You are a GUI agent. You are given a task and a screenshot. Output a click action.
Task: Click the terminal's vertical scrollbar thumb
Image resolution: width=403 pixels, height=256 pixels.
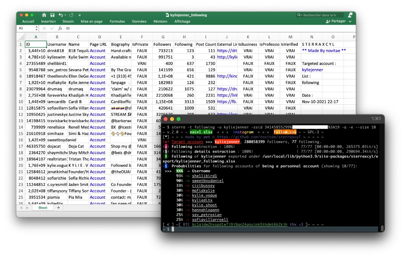[382, 228]
